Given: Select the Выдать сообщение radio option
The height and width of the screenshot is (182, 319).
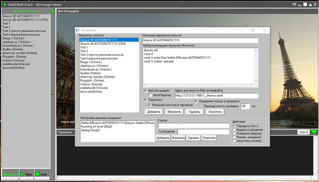Looking at the screenshot, I should [x=234, y=130].
